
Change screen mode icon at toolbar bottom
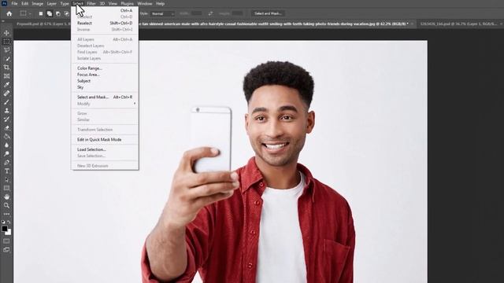point(6,250)
